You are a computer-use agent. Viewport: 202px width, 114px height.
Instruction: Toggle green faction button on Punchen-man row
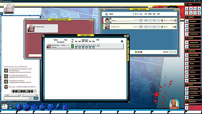point(162,27)
